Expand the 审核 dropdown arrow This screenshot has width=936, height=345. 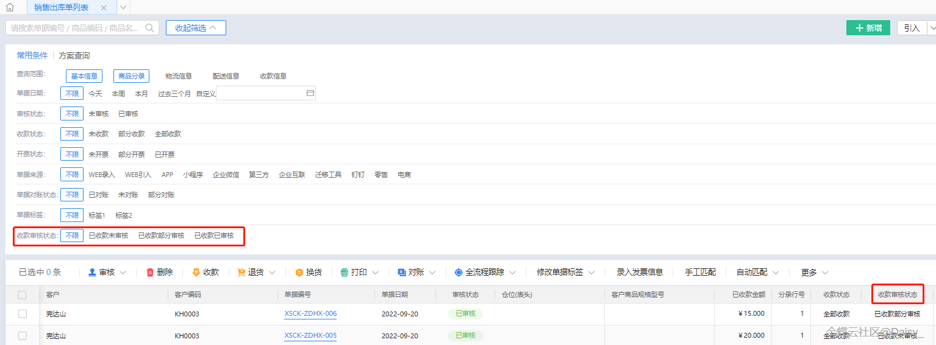click(x=123, y=273)
